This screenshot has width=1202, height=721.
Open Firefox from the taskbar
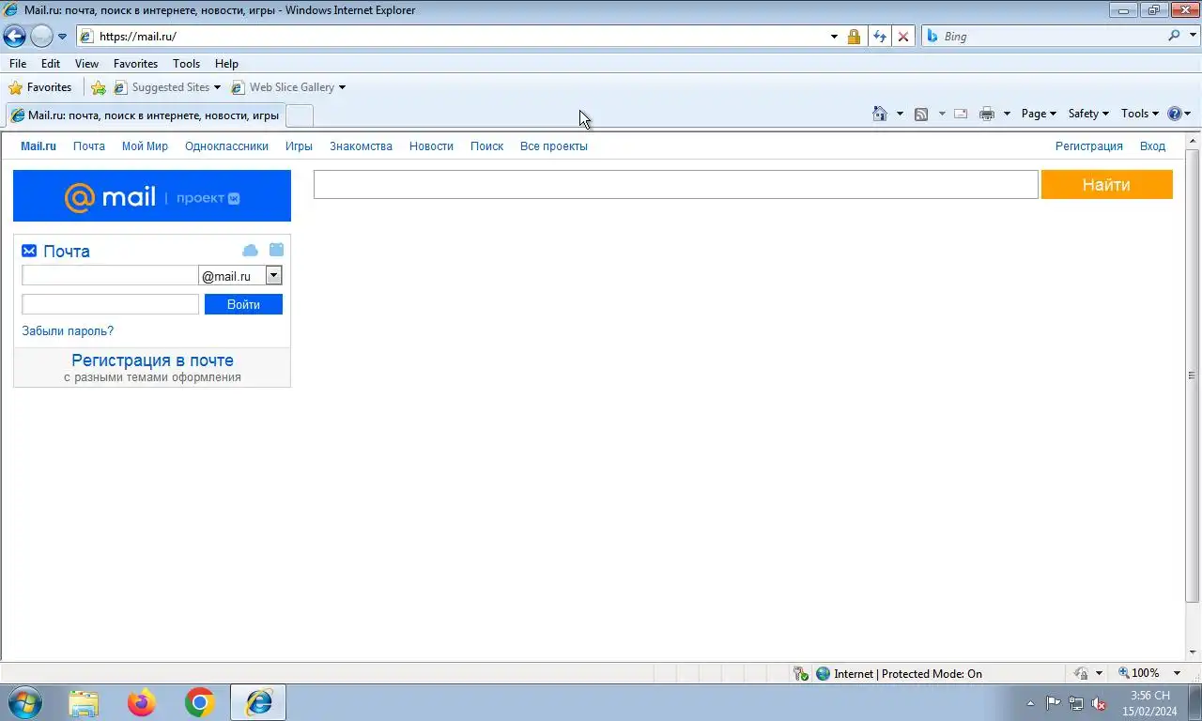(142, 702)
